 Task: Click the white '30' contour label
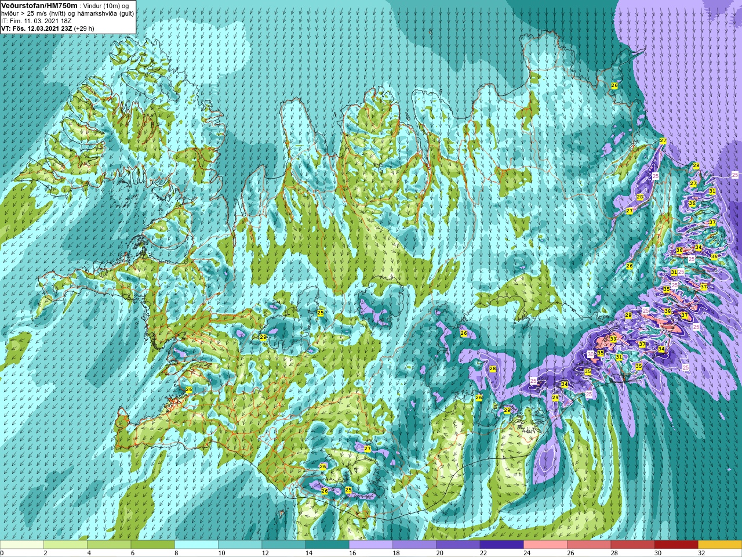click(590, 354)
